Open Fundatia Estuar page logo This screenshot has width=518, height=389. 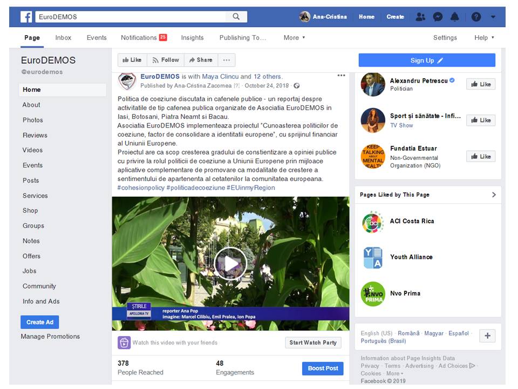coord(373,157)
